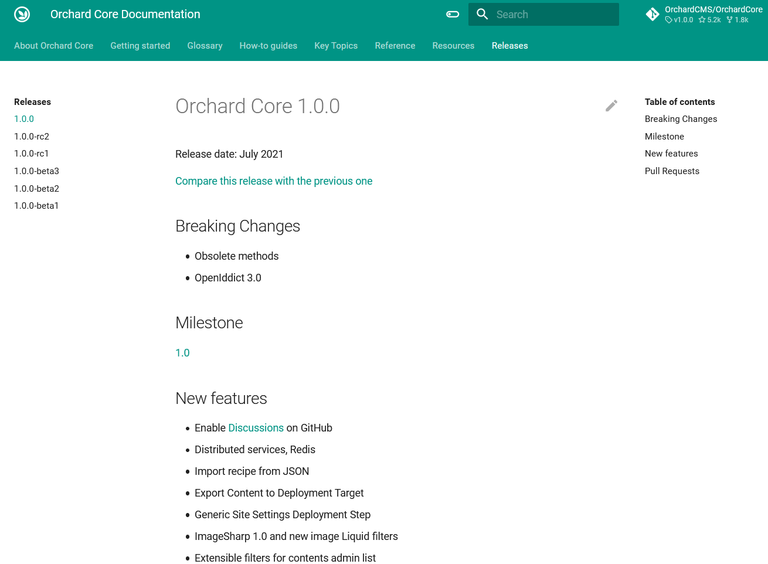Click the 'Distributed services, Redis' list item
The image size is (768, 564).
(254, 450)
